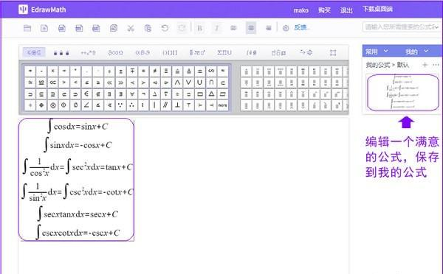Insert the perpendicular ⊥ symbol
Viewport: 443px width, 274px height.
[177, 105]
